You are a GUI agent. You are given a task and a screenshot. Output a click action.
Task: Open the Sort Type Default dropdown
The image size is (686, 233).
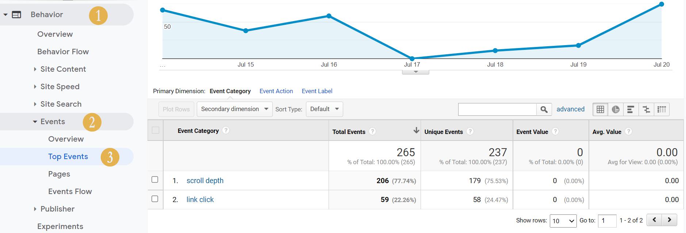[324, 109]
